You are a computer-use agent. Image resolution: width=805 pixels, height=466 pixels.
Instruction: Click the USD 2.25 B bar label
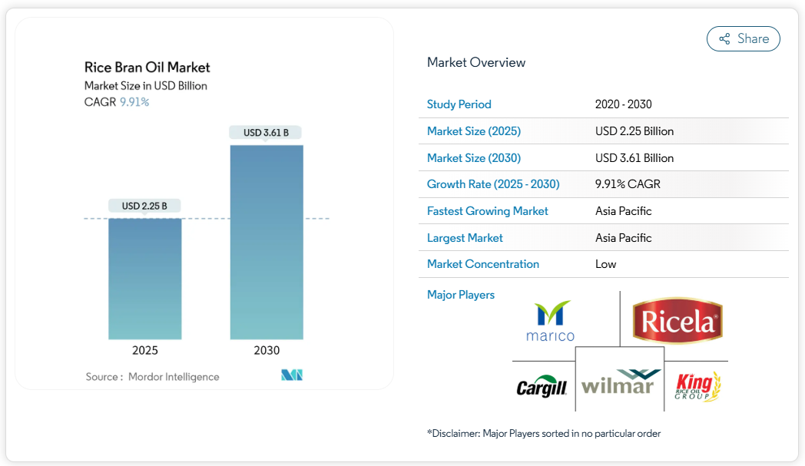144,206
